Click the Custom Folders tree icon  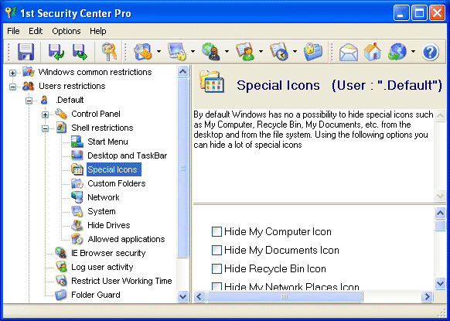(77, 183)
